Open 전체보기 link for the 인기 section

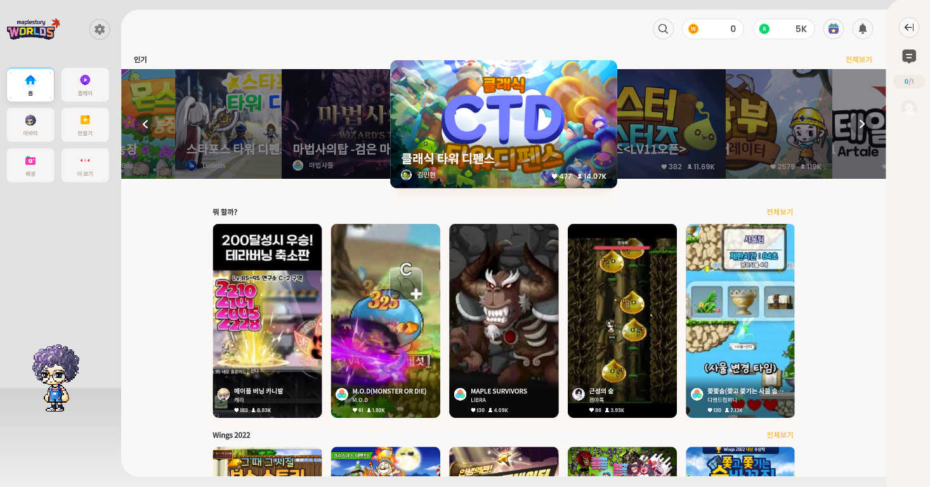click(x=860, y=59)
